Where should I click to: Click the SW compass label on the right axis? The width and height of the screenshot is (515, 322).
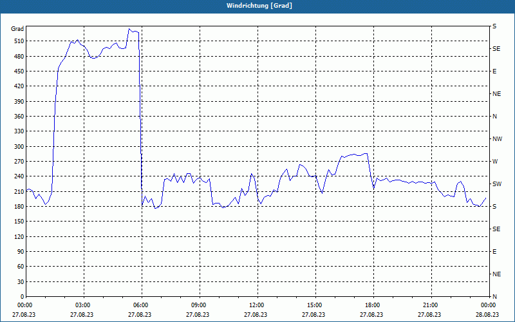[x=497, y=184]
